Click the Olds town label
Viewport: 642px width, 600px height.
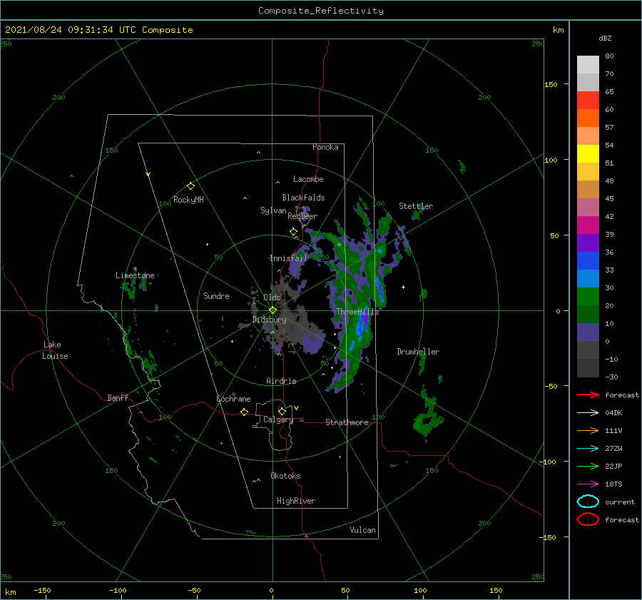point(272,298)
